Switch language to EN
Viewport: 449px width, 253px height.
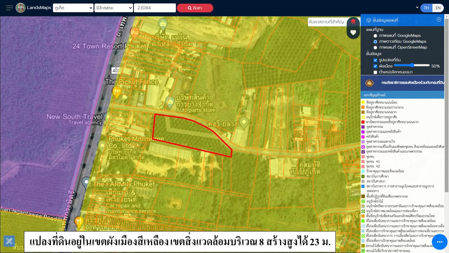tap(438, 8)
